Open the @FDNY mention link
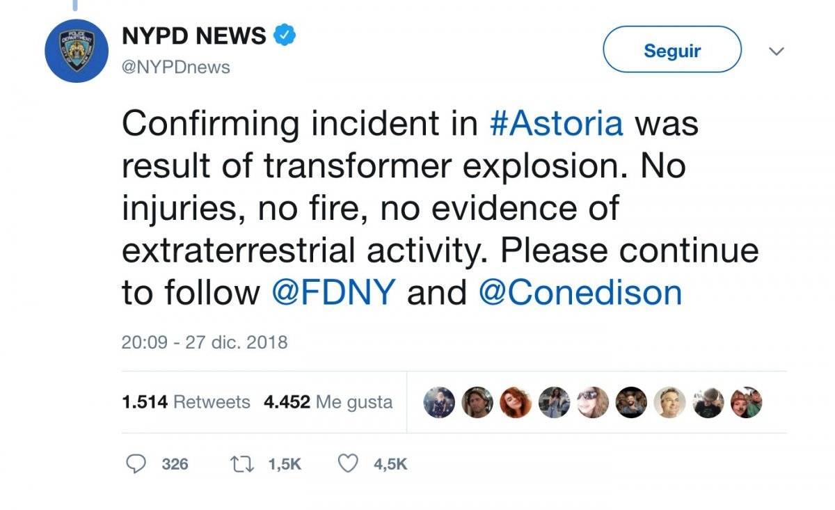This screenshot has height=510, width=835. (x=335, y=292)
